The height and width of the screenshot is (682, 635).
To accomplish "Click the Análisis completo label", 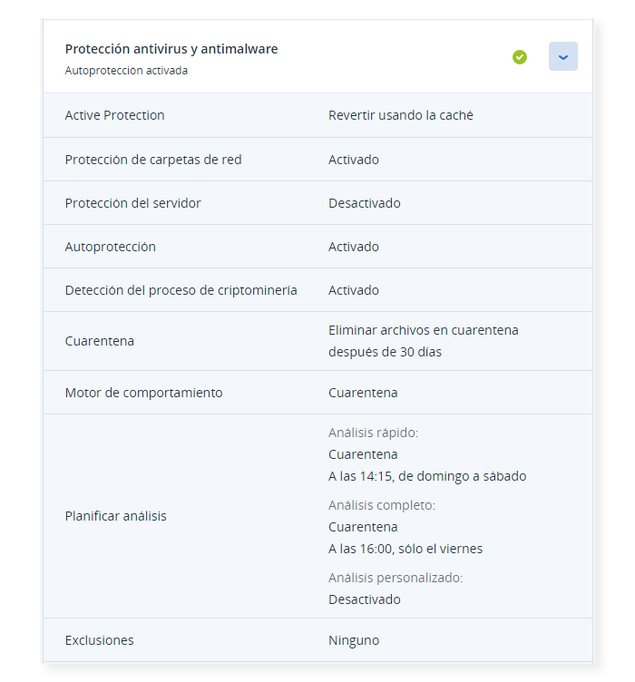I will (x=382, y=505).
